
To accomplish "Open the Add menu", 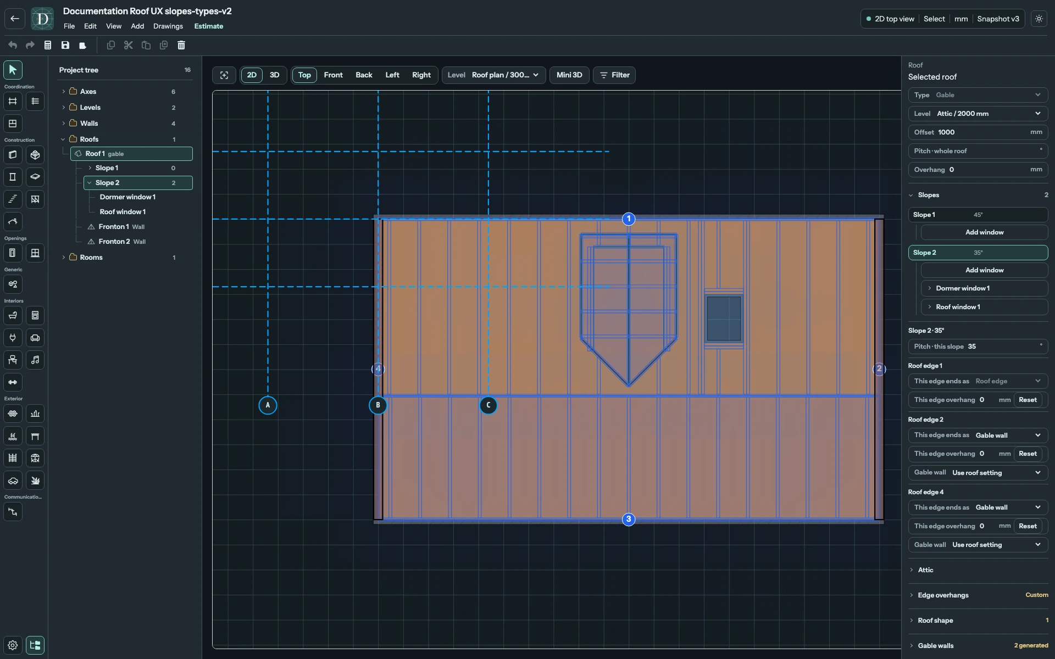I will [x=137, y=26].
